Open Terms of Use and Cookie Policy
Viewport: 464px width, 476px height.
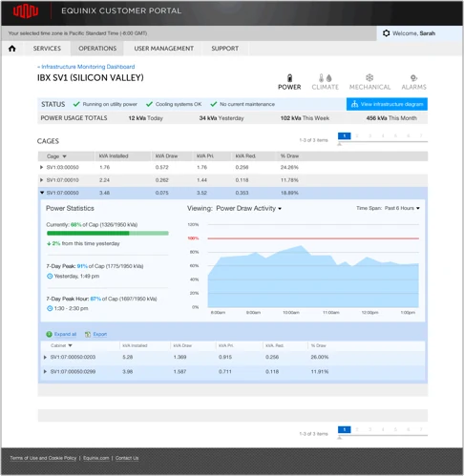tap(43, 458)
